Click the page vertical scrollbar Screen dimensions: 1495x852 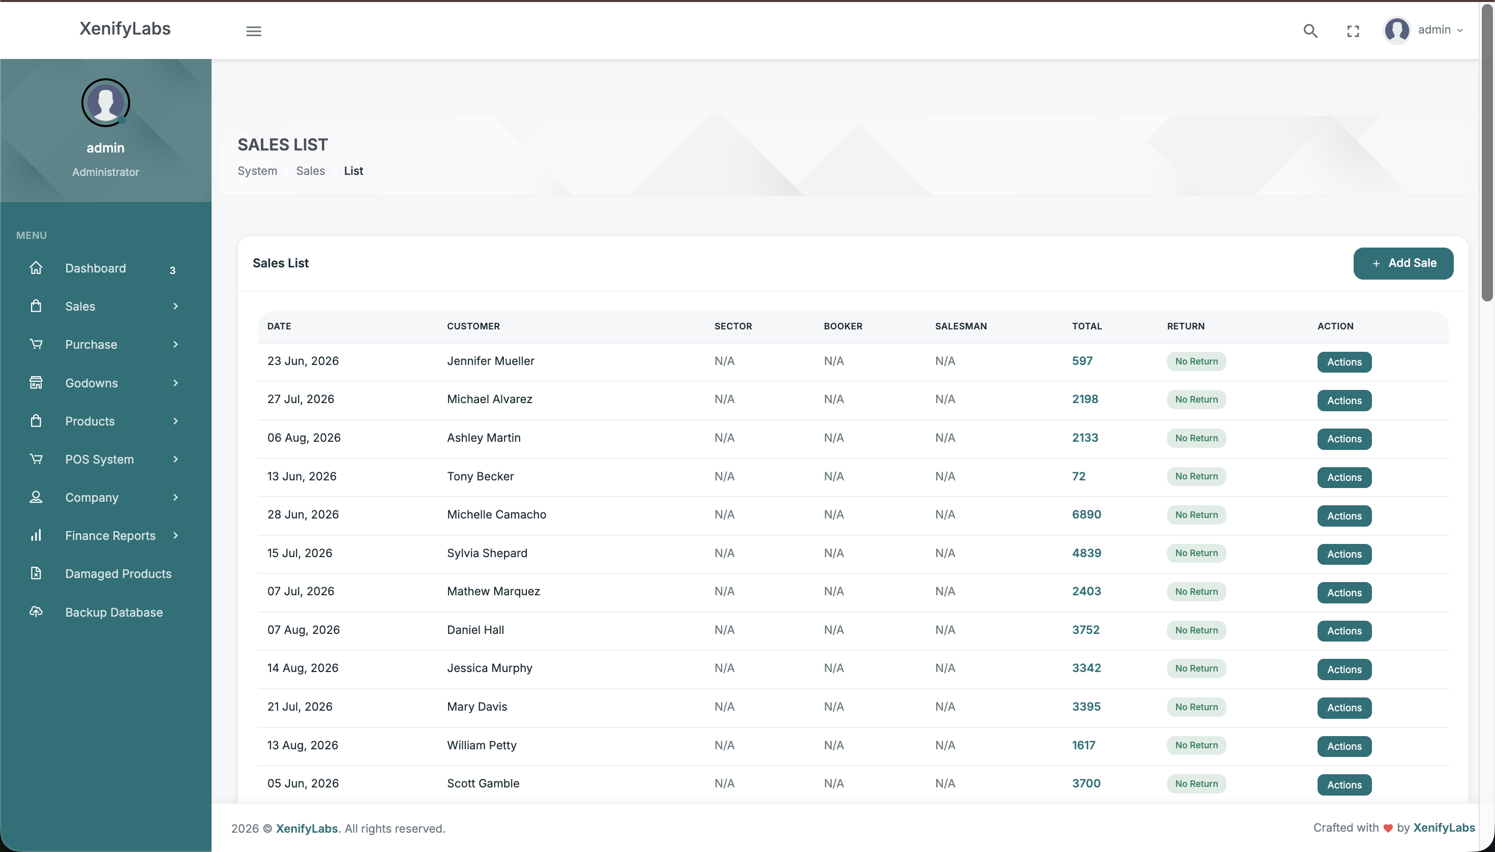1487,152
